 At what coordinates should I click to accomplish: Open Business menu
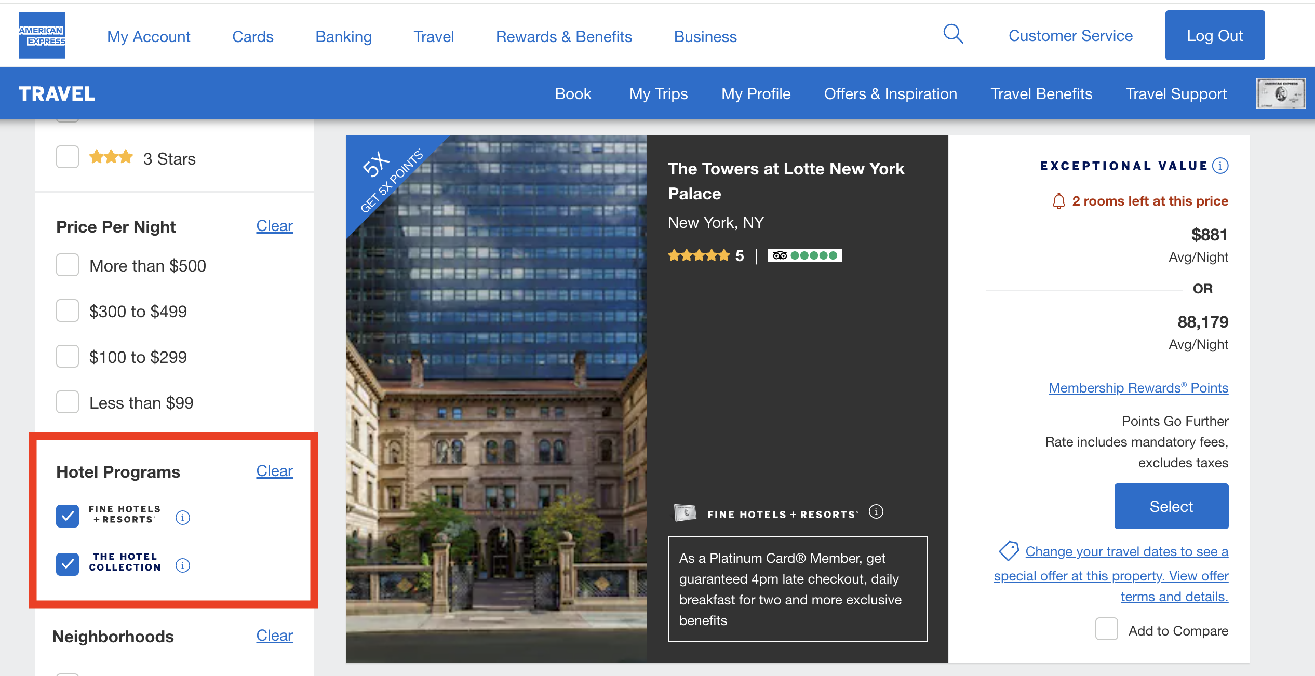tap(705, 36)
